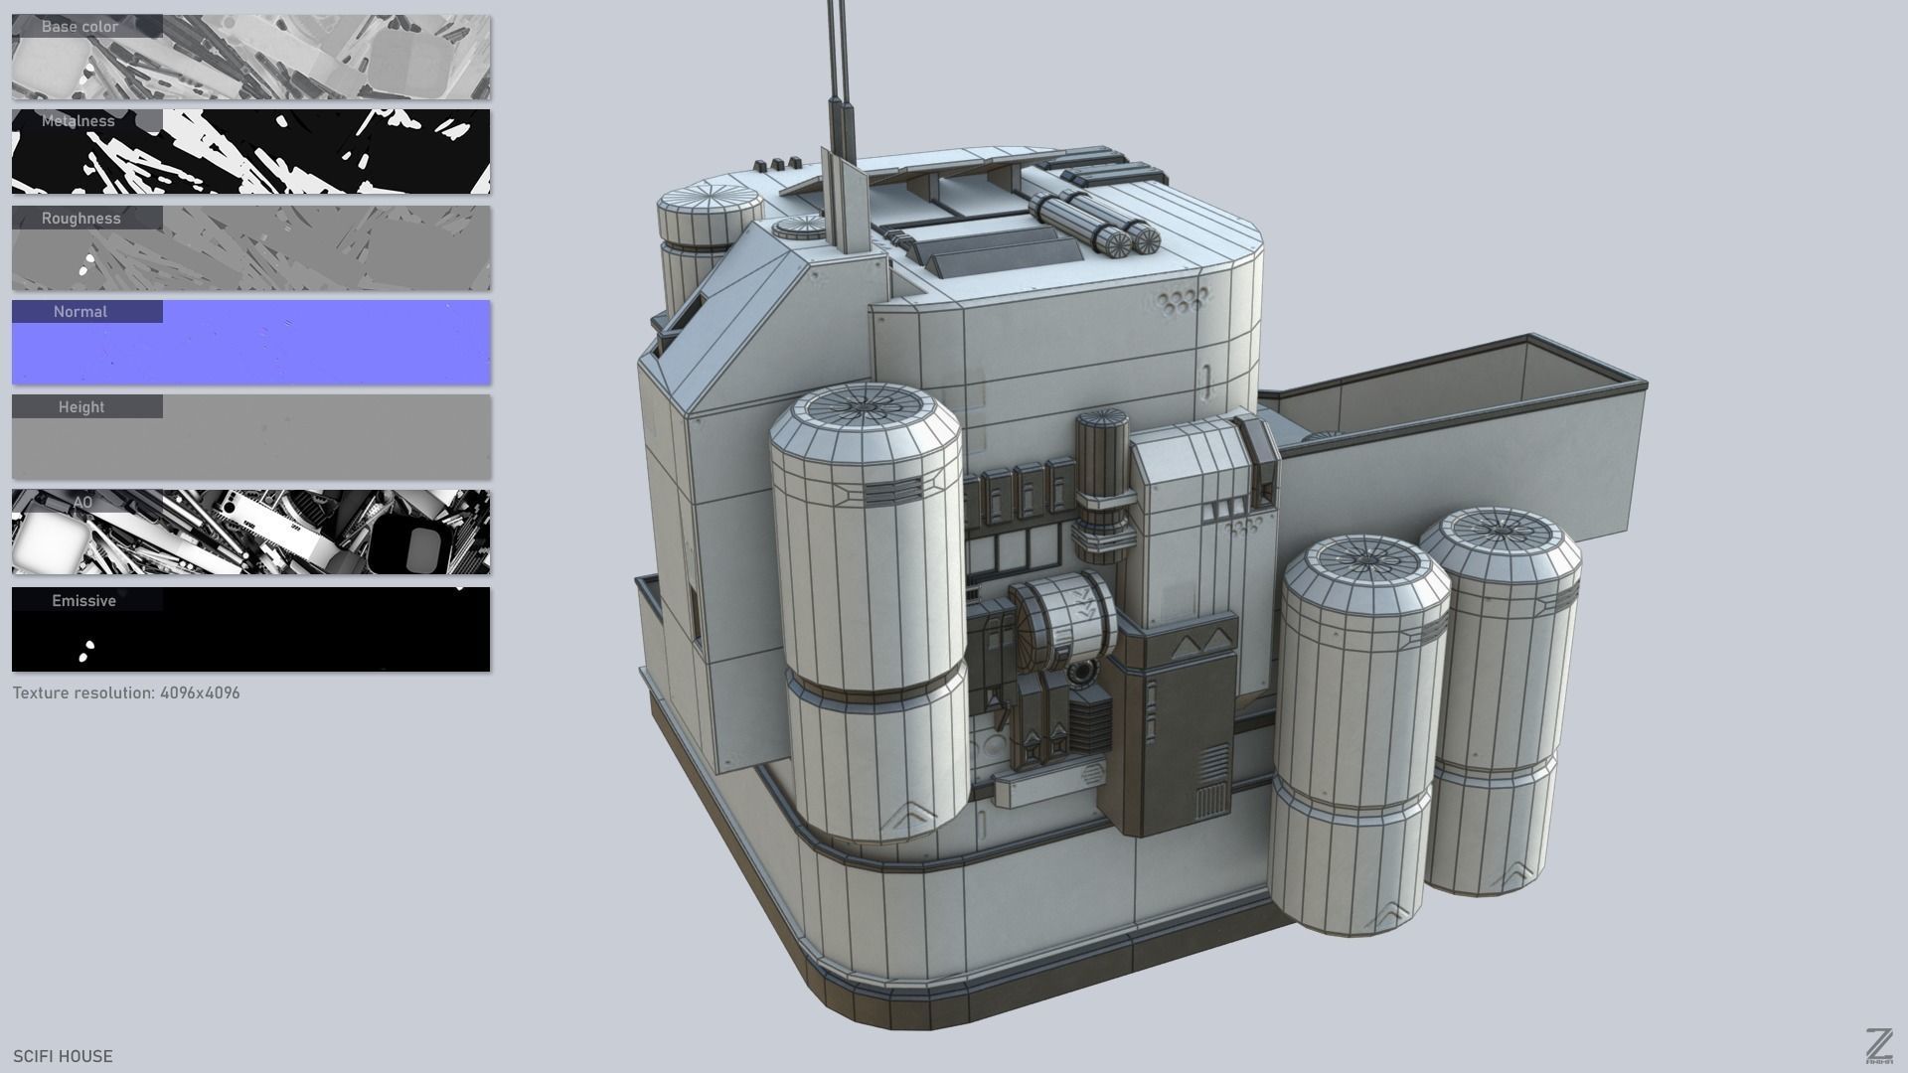Open the Height map thumbnail

point(250,437)
